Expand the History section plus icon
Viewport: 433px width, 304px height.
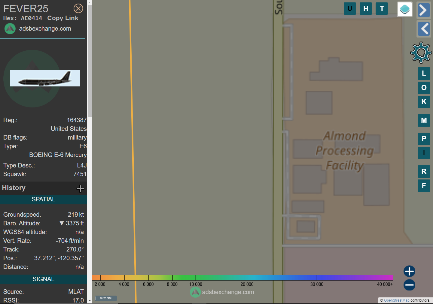[80, 188]
